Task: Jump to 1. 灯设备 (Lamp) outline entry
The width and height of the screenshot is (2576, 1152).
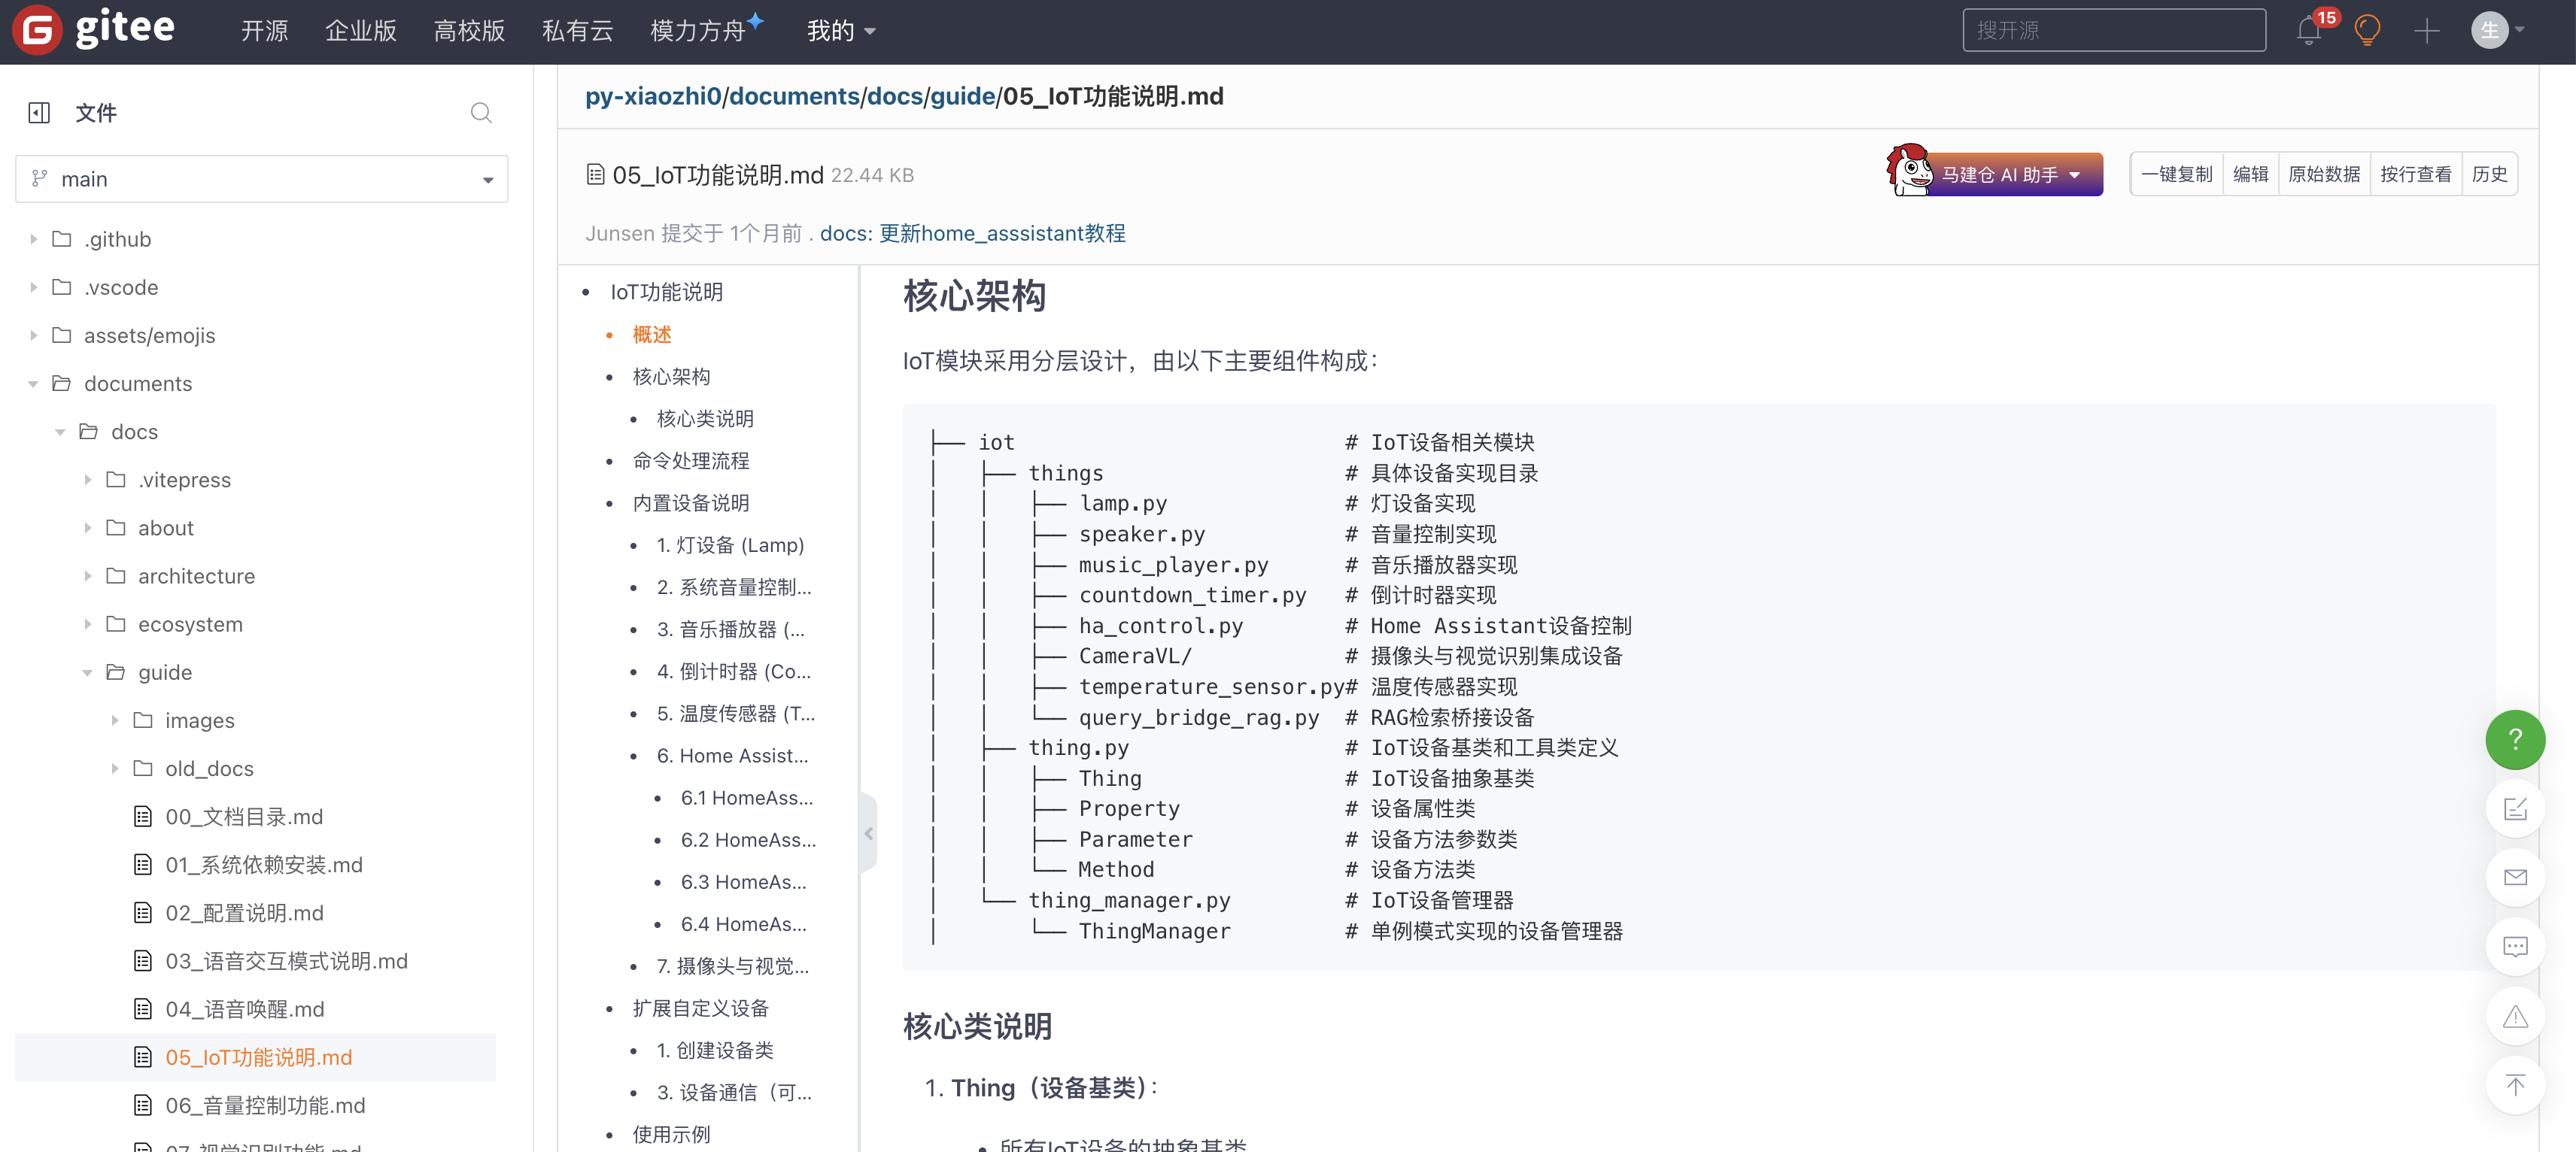Action: coord(730,544)
